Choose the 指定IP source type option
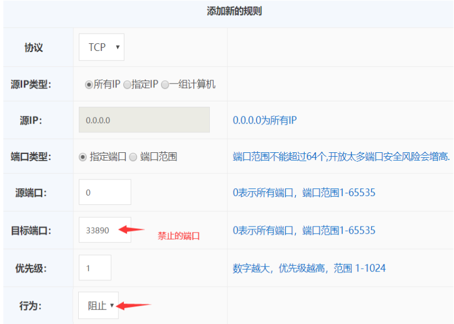The width and height of the screenshot is (454, 324). (x=127, y=85)
